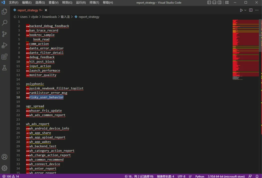Change the LF end-of-line sequence

(x=190, y=176)
